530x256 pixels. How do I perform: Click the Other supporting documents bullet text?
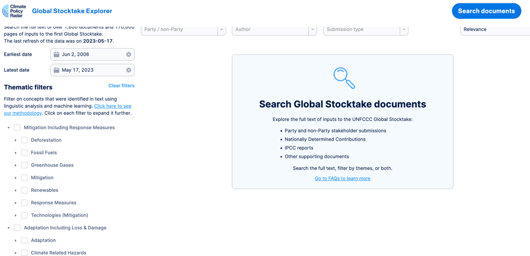pyautogui.click(x=317, y=157)
